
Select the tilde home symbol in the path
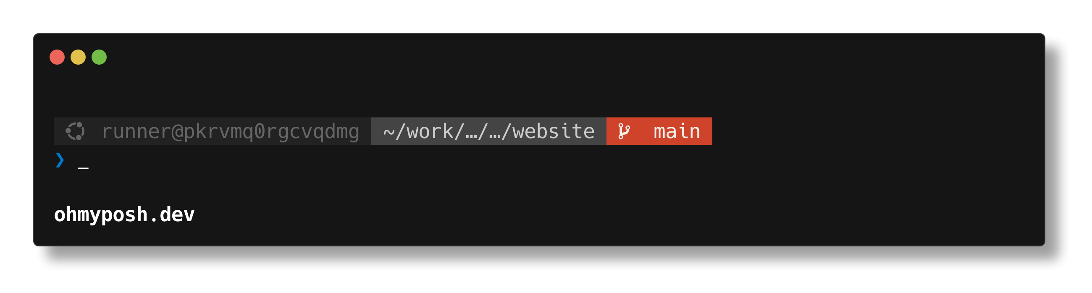[389, 132]
